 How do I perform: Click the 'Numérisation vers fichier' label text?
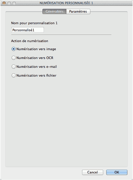[x=36, y=76]
